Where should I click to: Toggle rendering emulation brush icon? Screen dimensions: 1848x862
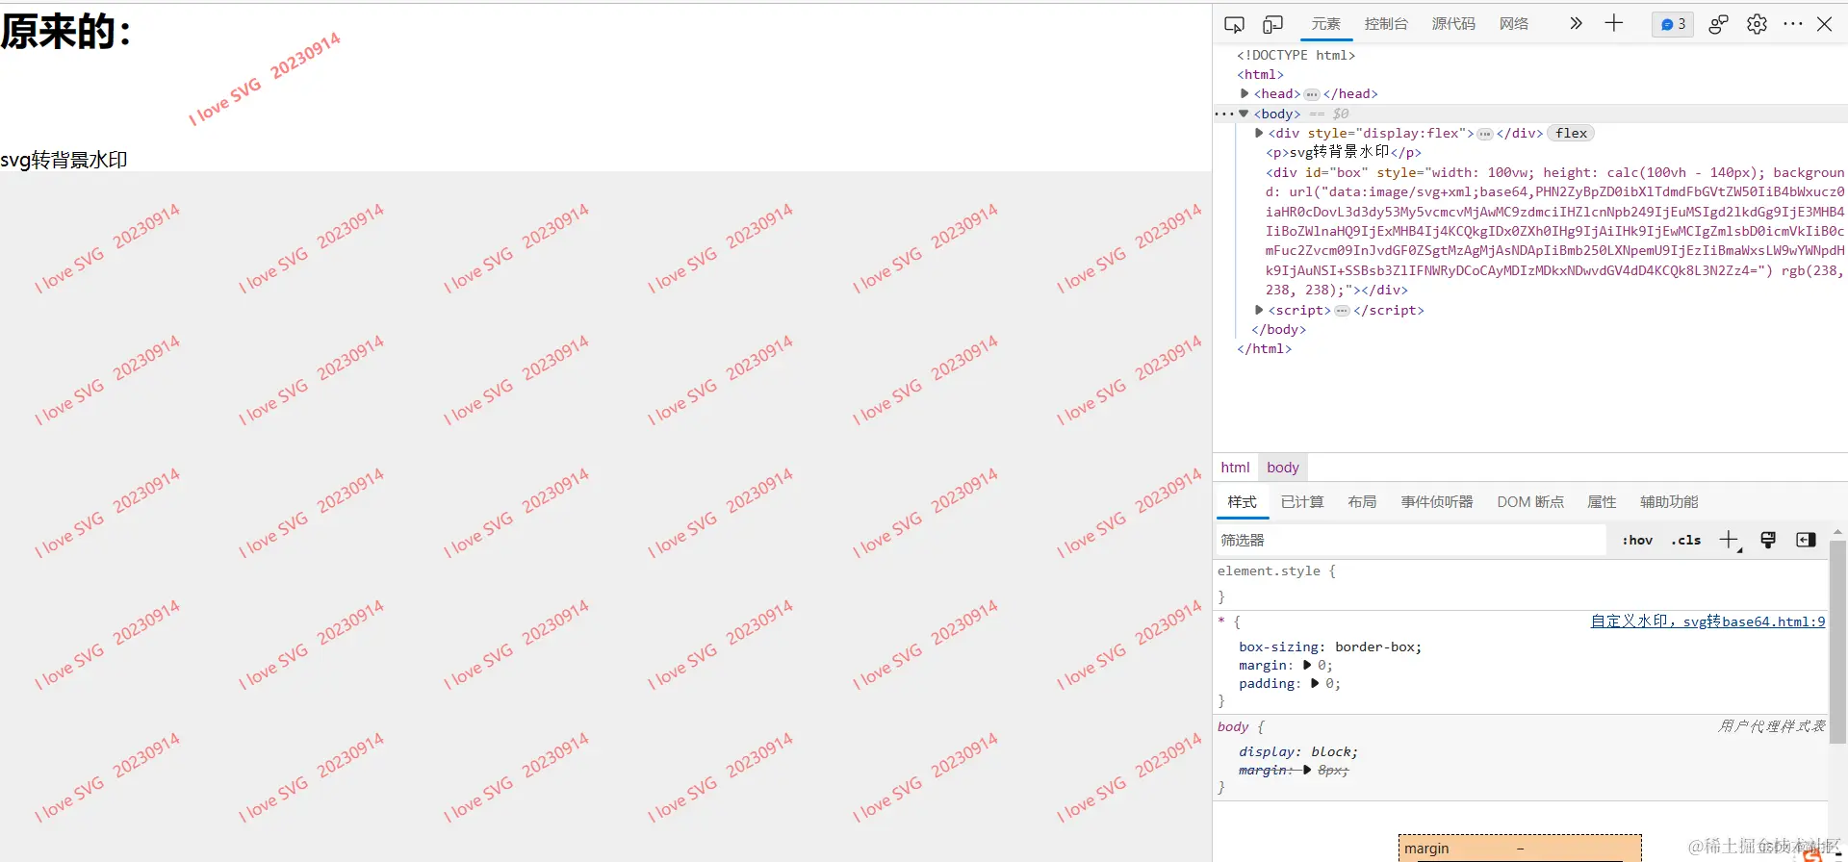click(1768, 541)
